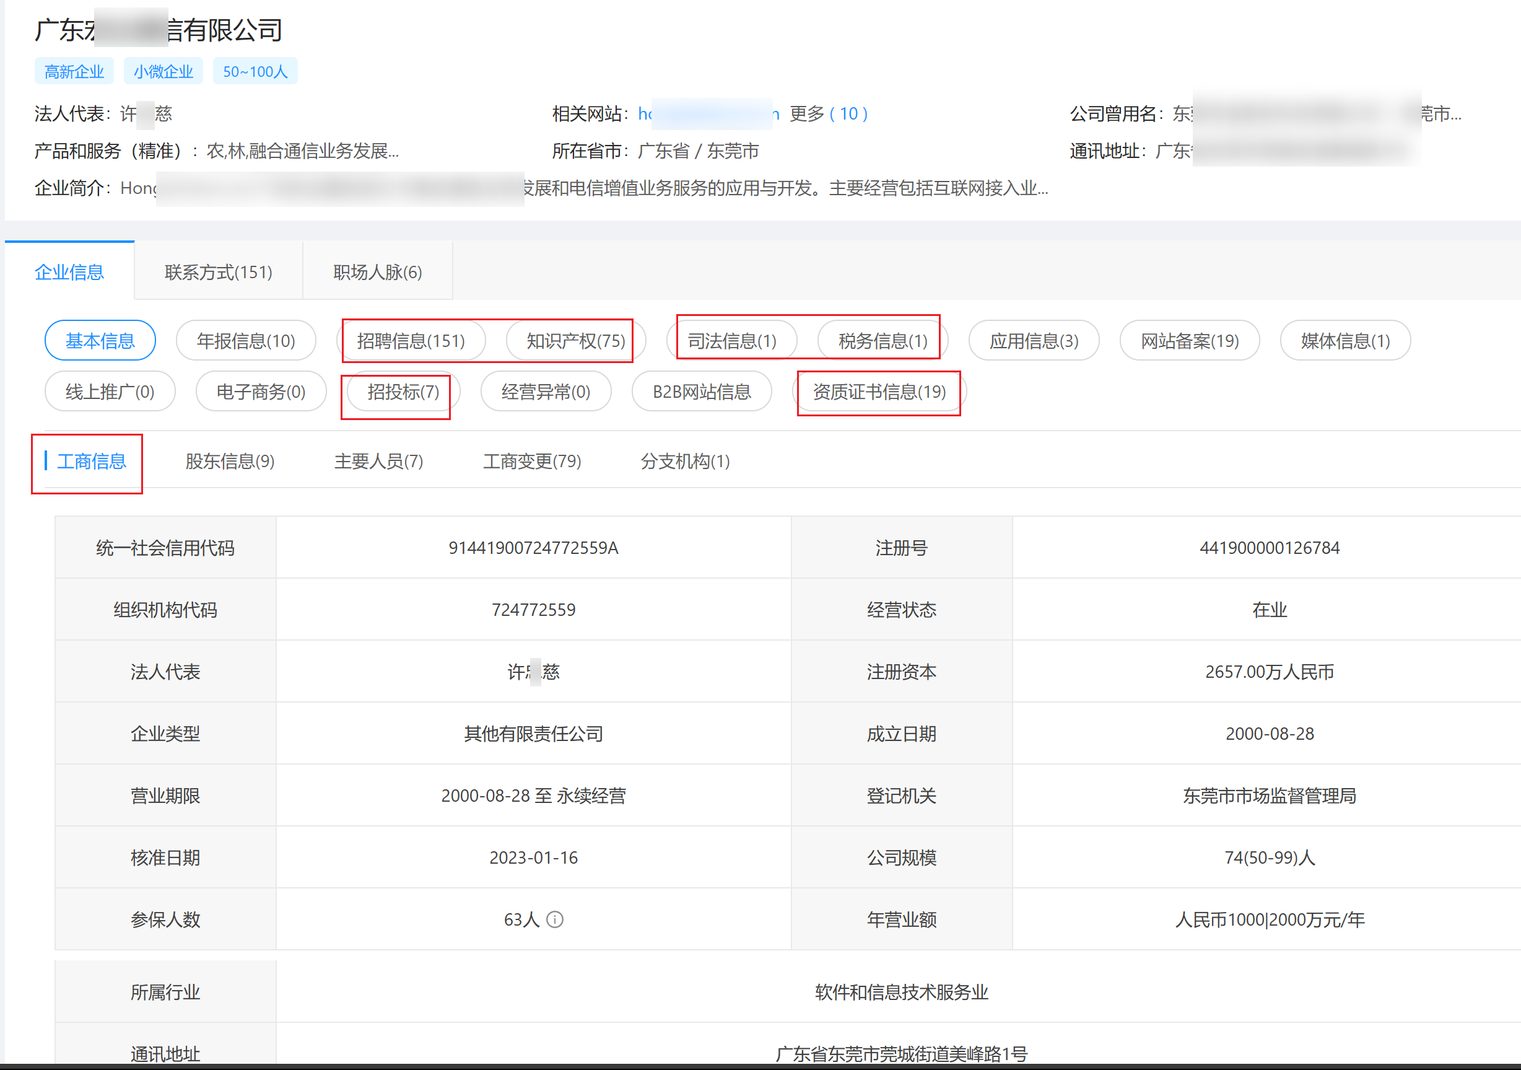The height and width of the screenshot is (1070, 1521).
Task: Open 工商变更(79) sub-tab
Action: (x=531, y=462)
